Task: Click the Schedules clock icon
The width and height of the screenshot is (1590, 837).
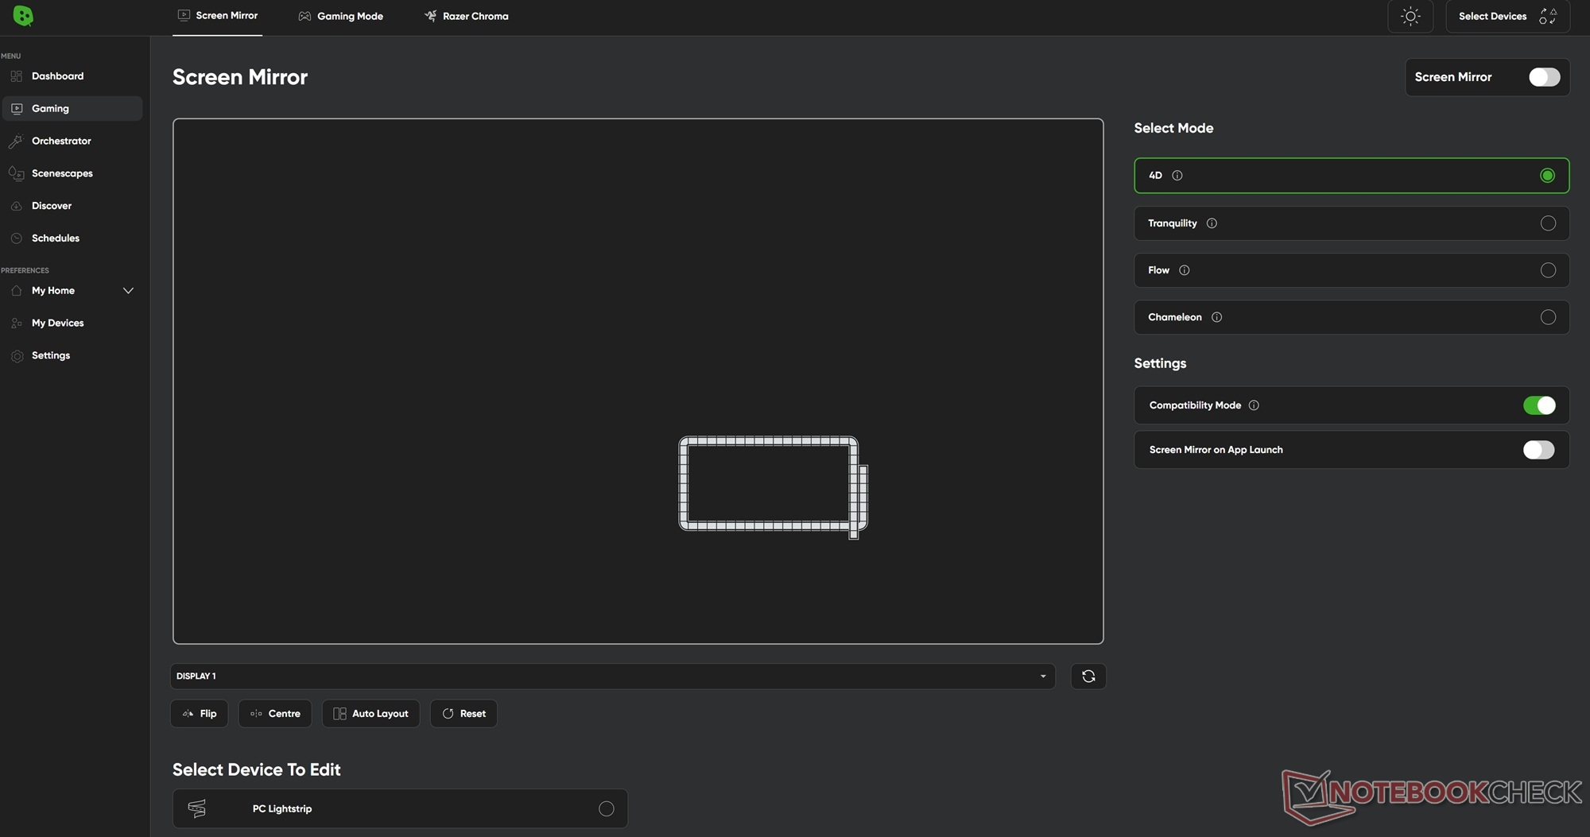Action: pos(17,238)
